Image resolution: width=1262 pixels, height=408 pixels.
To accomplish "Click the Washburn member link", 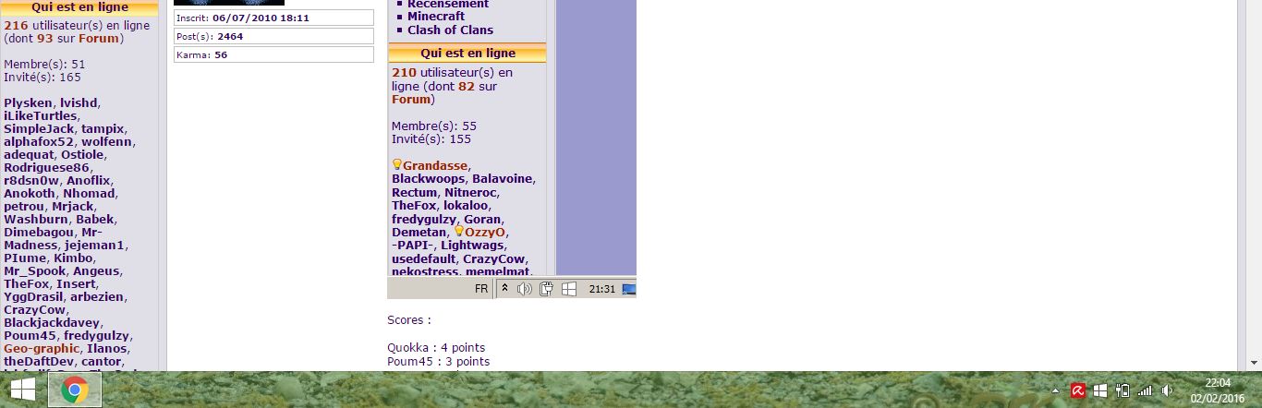I will click(x=35, y=219).
